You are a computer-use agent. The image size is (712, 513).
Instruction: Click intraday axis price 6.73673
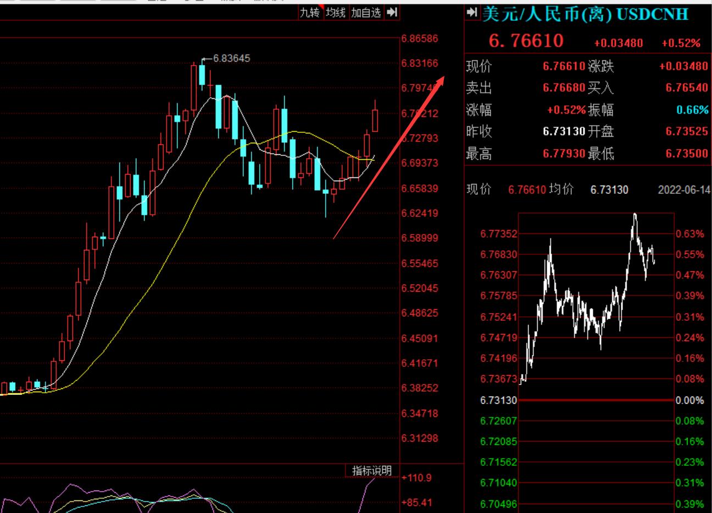[x=499, y=379]
